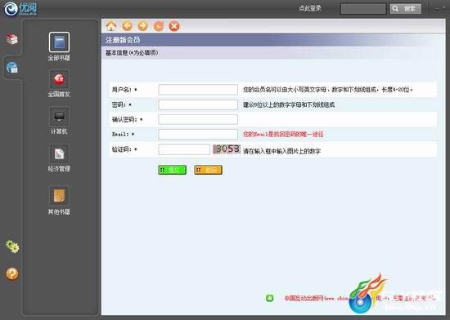Click the captcha image 3053
Screen dimensions: 450x320
pyautogui.click(x=227, y=149)
